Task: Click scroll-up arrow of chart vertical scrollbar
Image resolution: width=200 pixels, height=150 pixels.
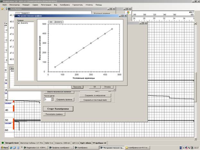Action: click(196, 23)
